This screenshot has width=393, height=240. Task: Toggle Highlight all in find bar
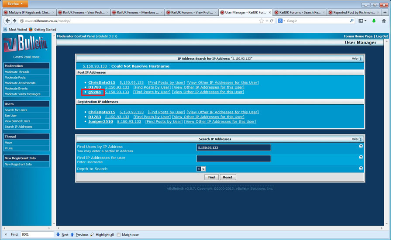[102, 235]
